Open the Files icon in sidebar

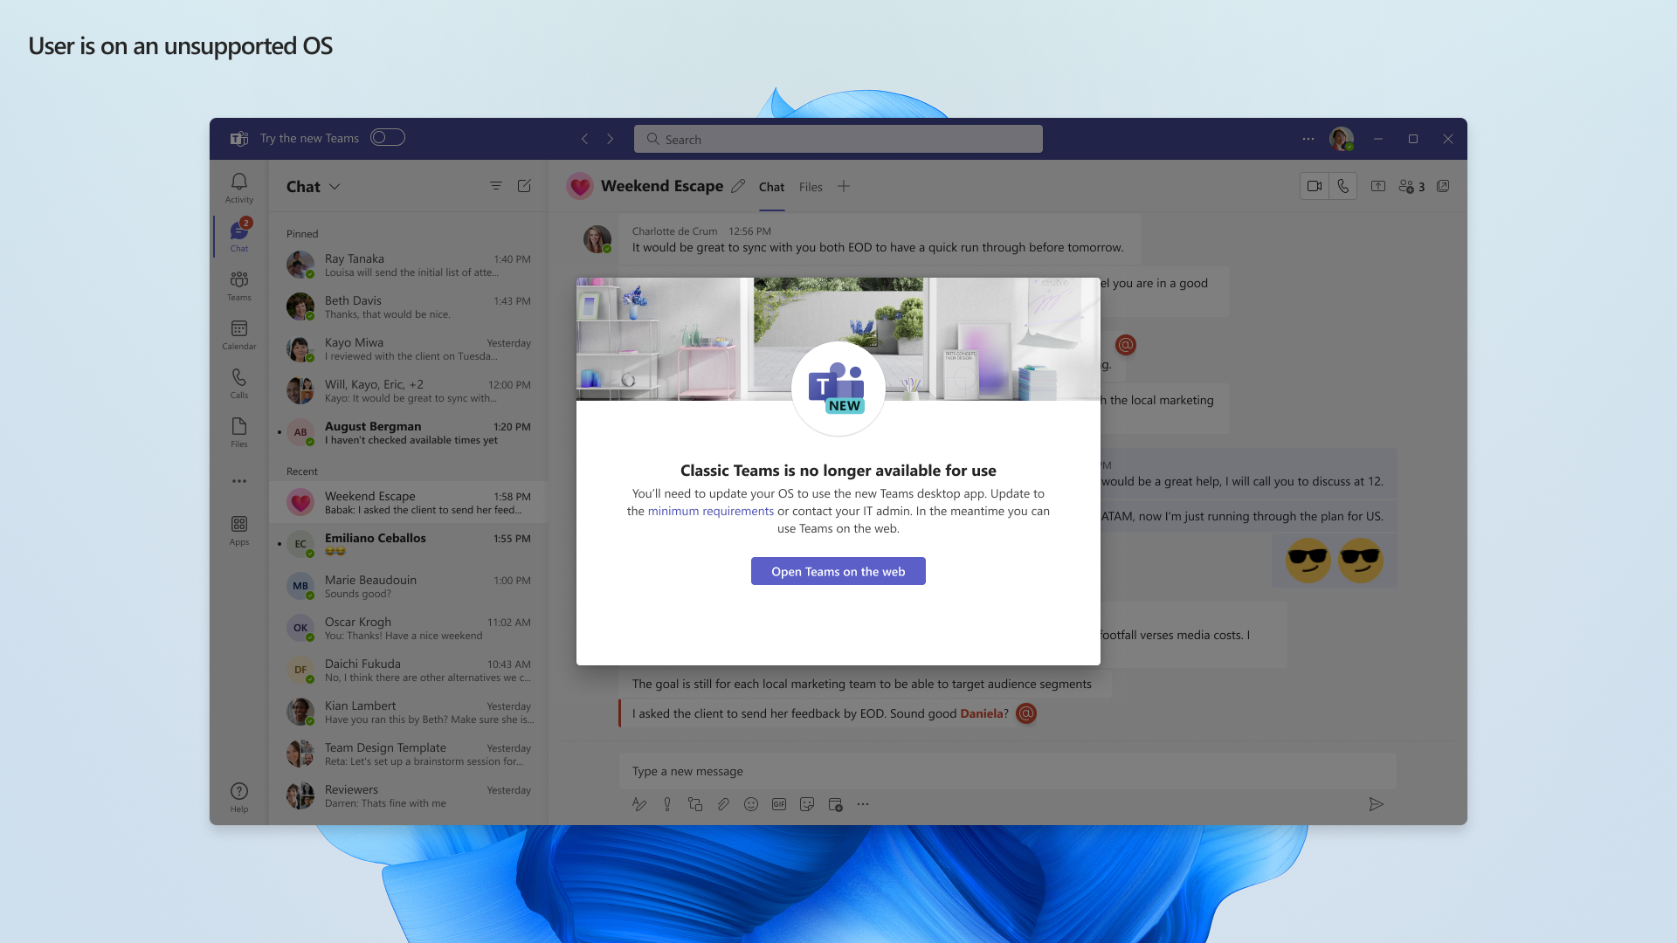tap(239, 432)
